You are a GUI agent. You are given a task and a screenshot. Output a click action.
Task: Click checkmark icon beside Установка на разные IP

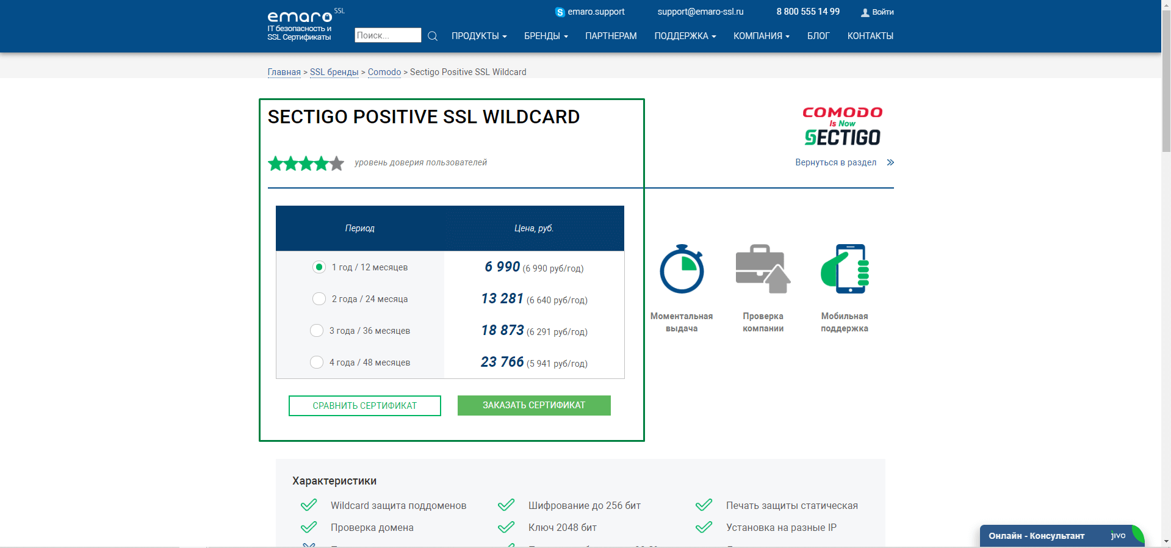coord(704,527)
